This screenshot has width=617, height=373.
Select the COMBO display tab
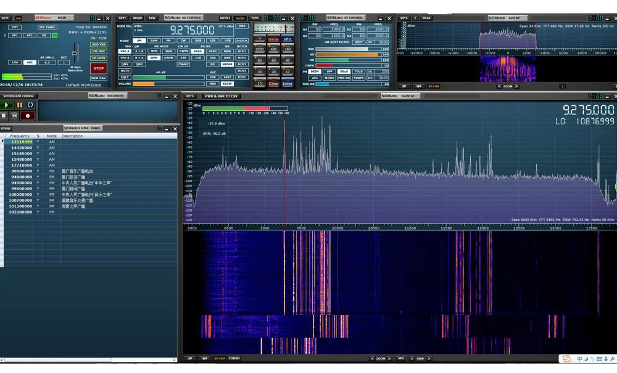(234, 358)
